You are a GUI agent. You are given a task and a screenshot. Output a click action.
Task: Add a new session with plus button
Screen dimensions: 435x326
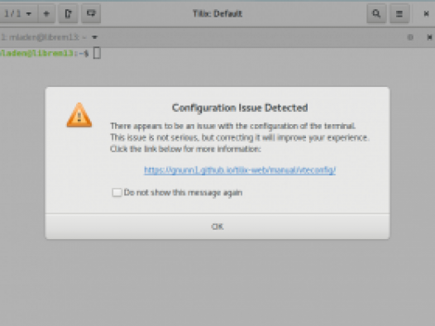[x=46, y=13]
